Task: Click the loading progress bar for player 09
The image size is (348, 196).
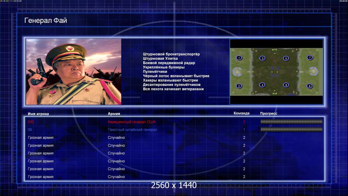Action: (291, 129)
